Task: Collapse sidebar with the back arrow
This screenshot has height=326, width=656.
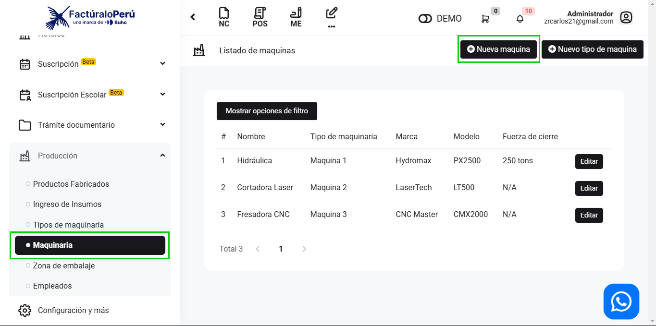Action: (x=193, y=17)
